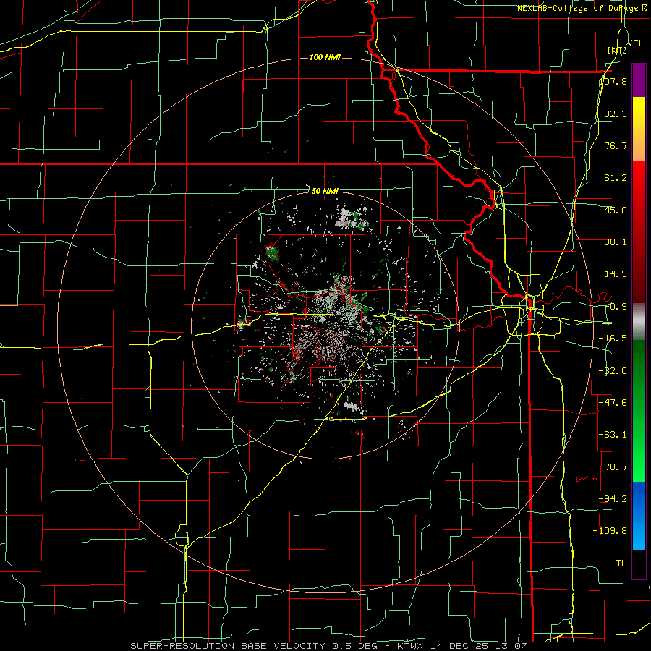Viewport: 651px width, 651px height.
Task: Click the -32.0 velocity scale value
Action: point(613,371)
